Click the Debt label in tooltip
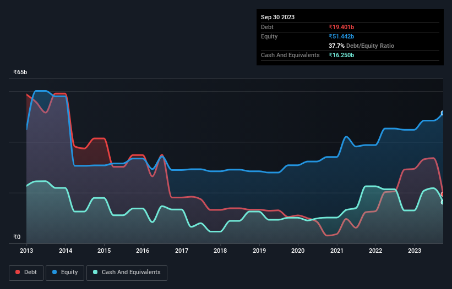452x289 pixels. coord(267,27)
